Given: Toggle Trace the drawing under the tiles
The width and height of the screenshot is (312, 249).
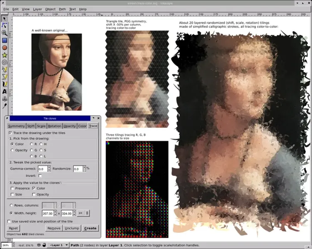Looking at the screenshot, I should (x=10, y=133).
